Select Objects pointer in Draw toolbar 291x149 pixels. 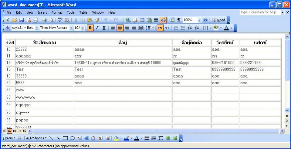point(20,138)
